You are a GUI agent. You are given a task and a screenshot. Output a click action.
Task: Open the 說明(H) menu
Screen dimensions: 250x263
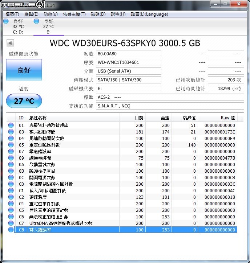[118, 14]
